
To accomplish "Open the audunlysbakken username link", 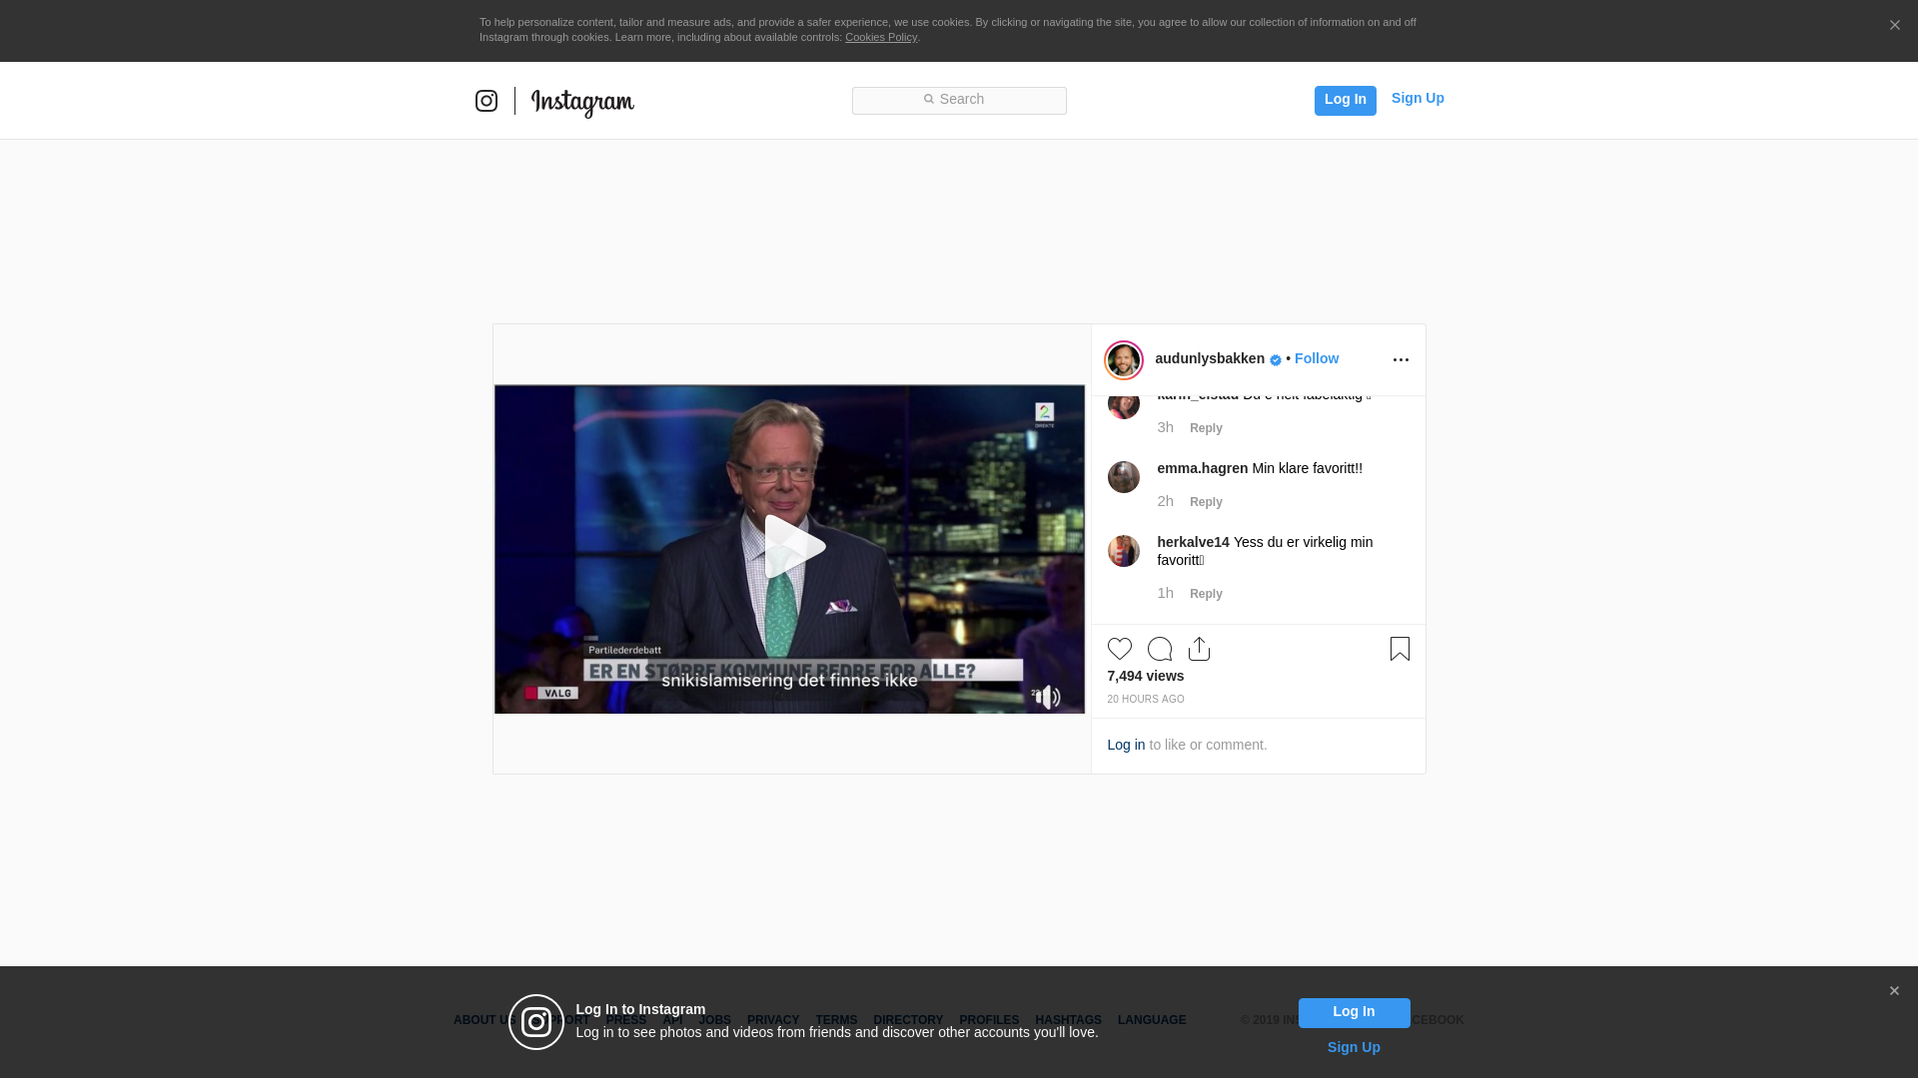I will 1210,358.
